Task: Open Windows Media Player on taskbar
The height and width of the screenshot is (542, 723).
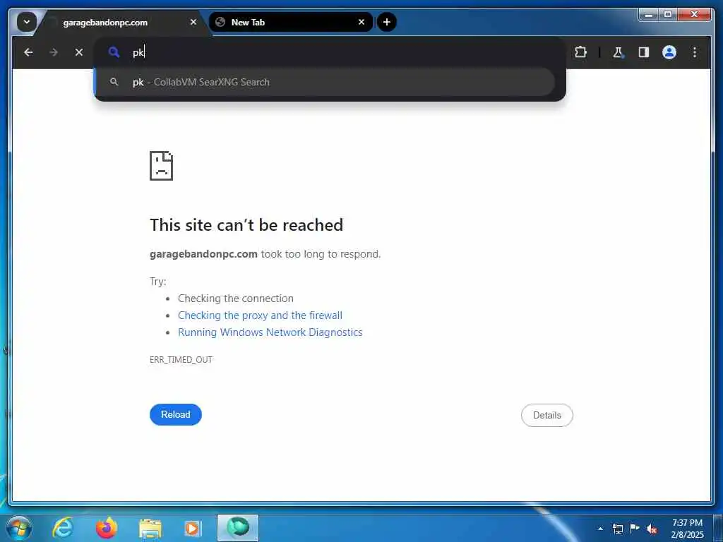Action: point(192,529)
